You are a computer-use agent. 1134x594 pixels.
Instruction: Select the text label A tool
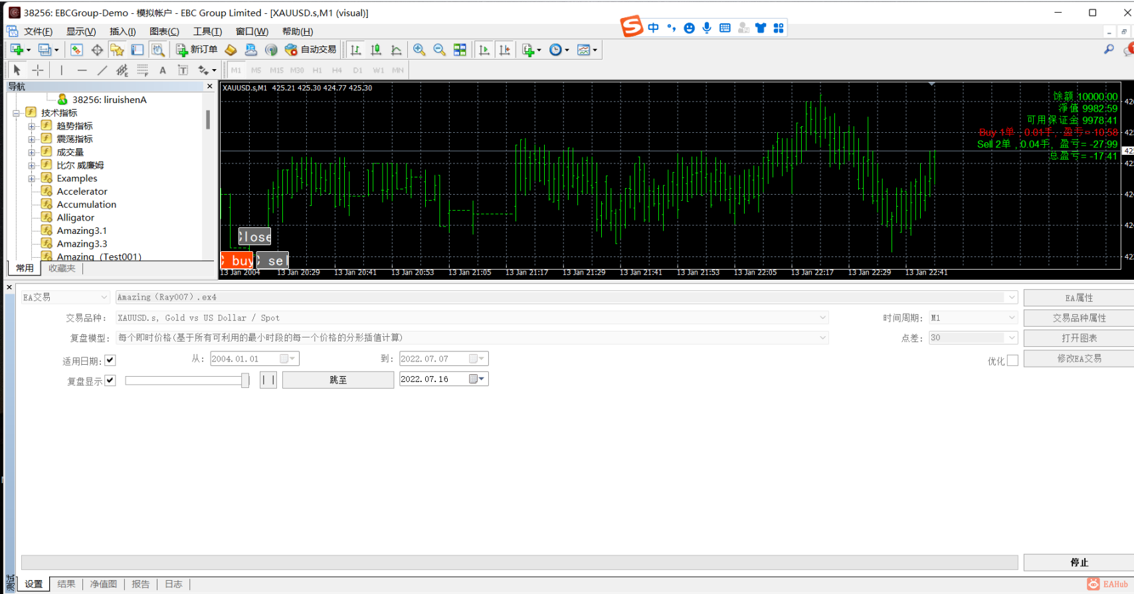pyautogui.click(x=163, y=70)
